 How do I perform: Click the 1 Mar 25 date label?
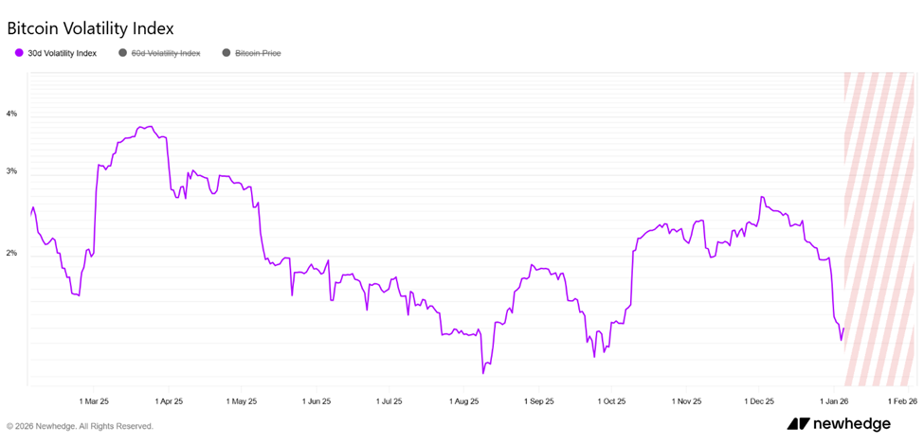(94, 401)
